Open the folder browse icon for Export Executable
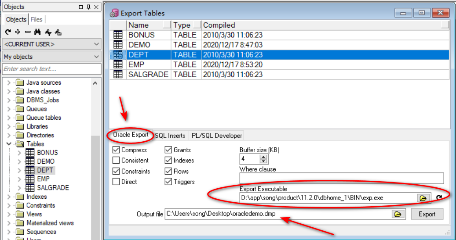456x240 pixels. 423,198
